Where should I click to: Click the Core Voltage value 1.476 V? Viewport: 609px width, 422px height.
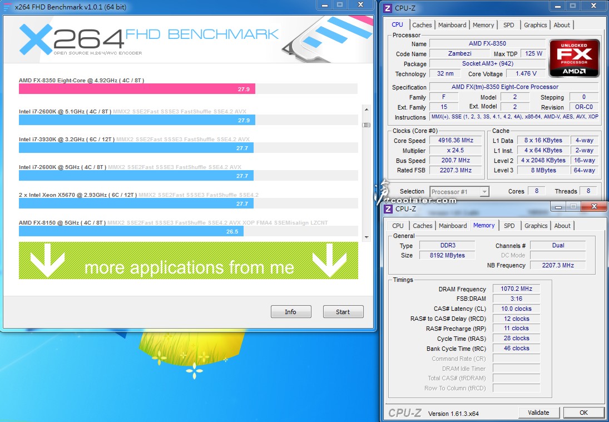click(526, 73)
